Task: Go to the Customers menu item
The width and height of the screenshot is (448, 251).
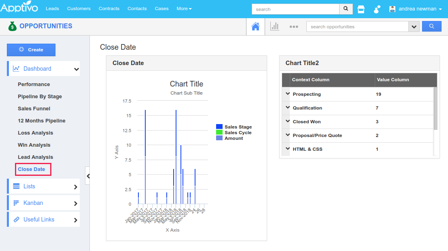Action: click(x=79, y=8)
